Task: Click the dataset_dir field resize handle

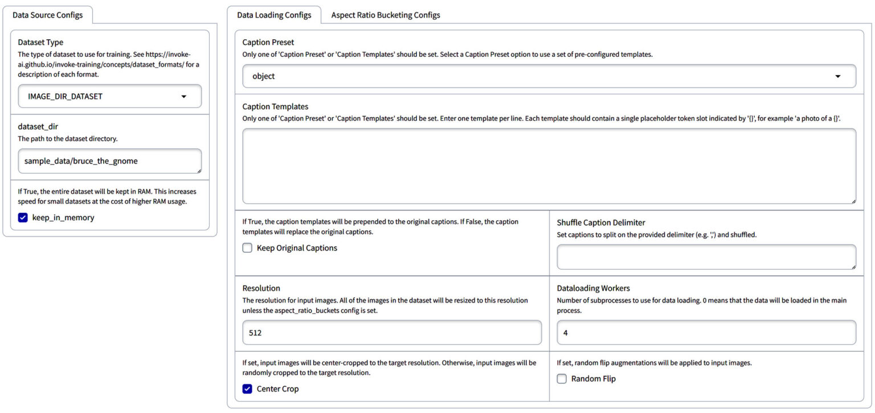Action: click(x=199, y=170)
